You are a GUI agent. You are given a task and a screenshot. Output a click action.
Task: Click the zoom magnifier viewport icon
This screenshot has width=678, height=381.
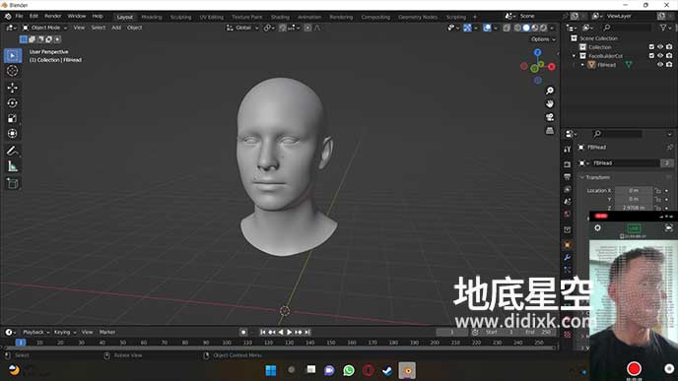(550, 91)
